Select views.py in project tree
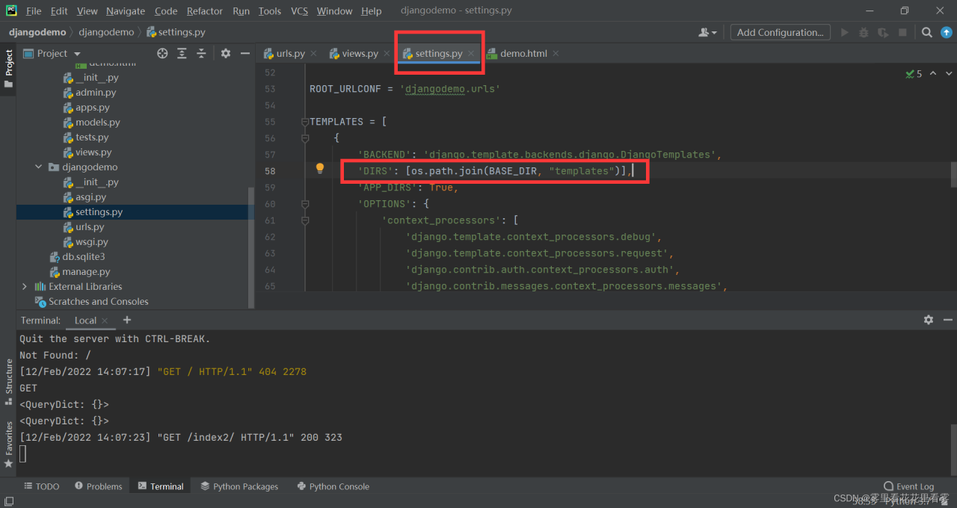957x508 pixels. 93,152
